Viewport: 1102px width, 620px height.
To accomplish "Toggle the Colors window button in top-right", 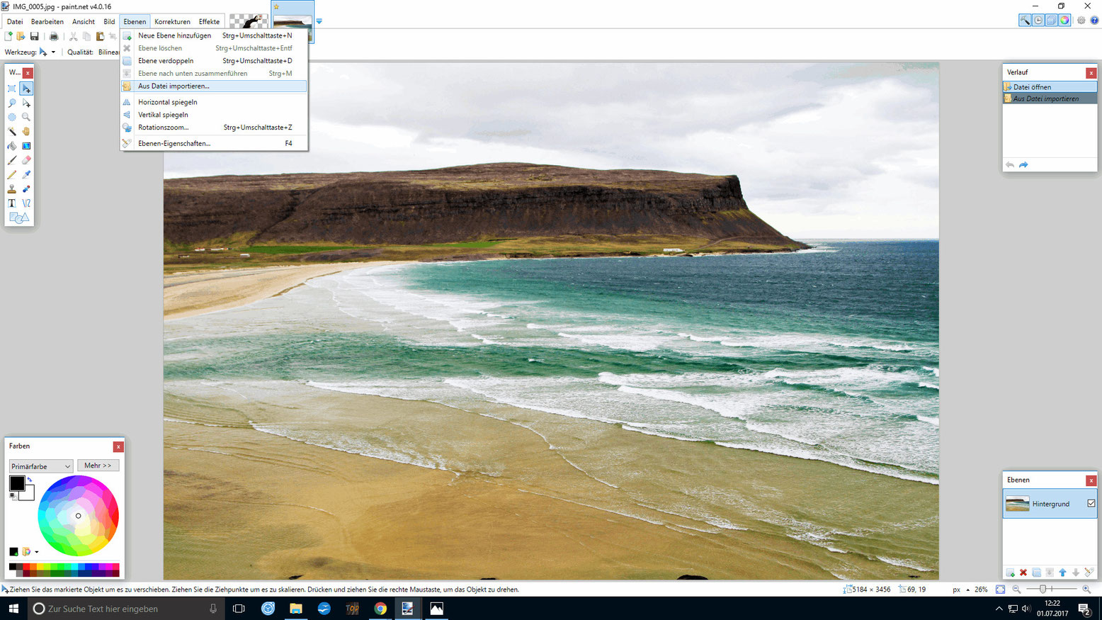I will coord(1064,21).
